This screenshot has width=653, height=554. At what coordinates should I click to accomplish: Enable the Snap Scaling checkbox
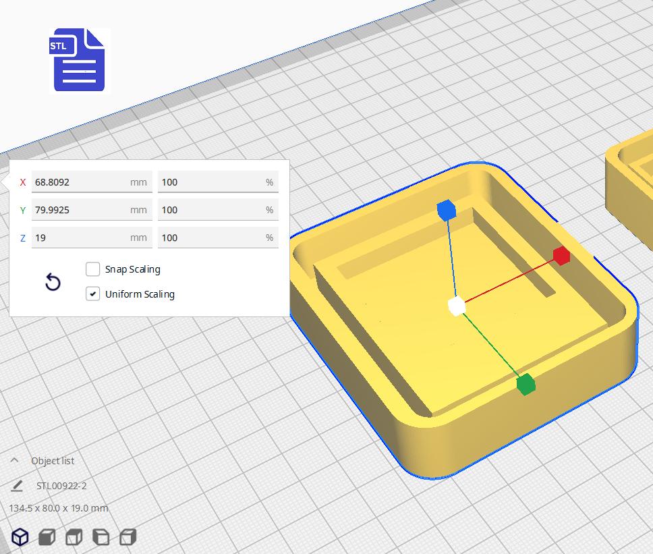pos(92,269)
